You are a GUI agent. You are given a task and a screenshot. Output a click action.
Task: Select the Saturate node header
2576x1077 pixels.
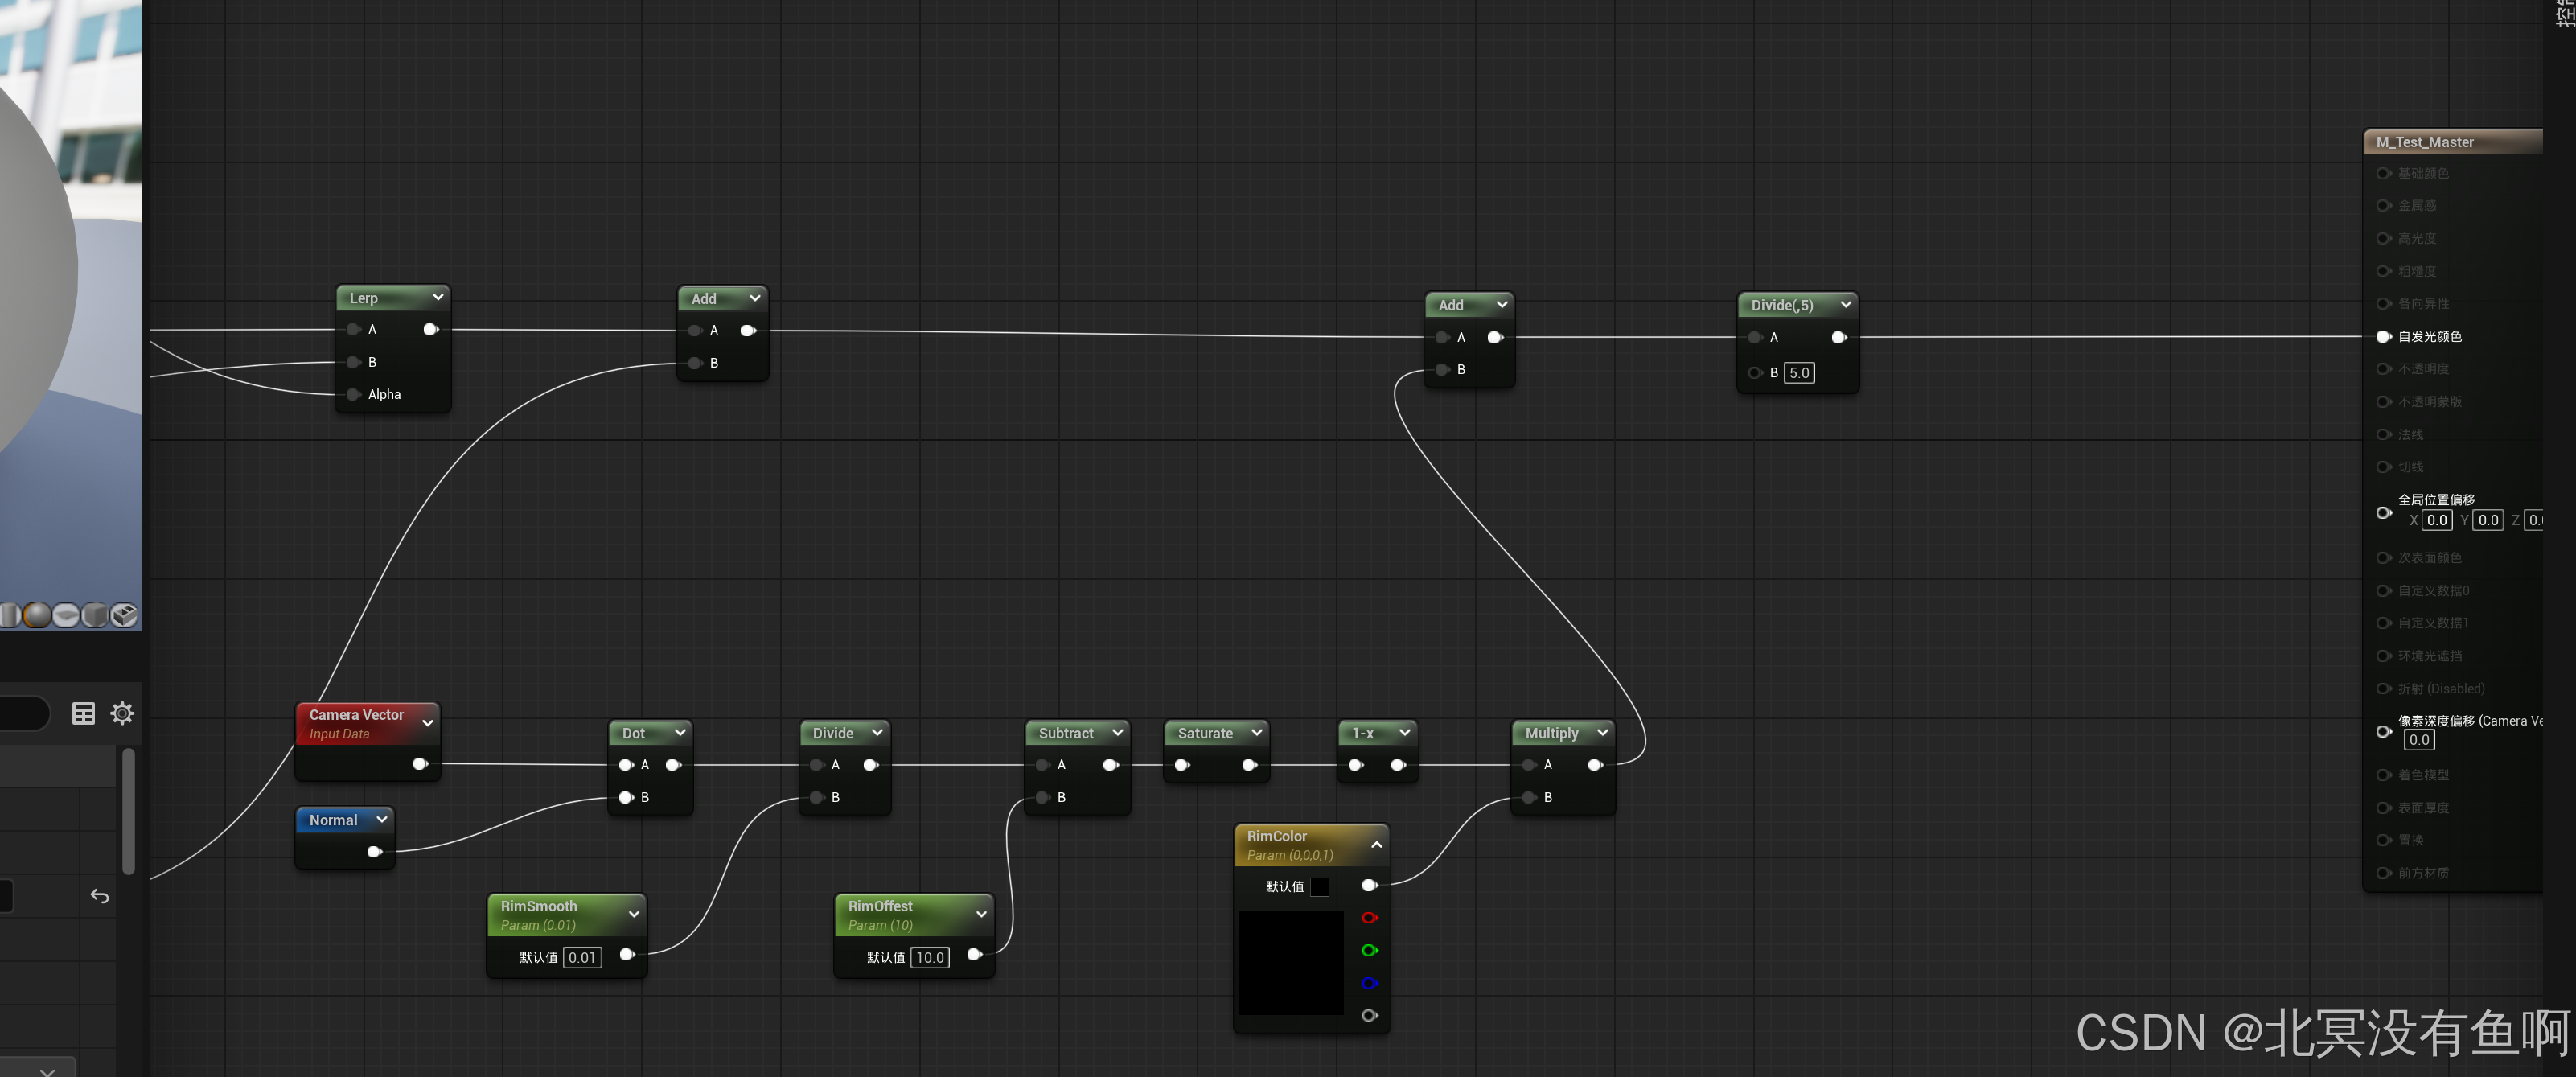1205,733
